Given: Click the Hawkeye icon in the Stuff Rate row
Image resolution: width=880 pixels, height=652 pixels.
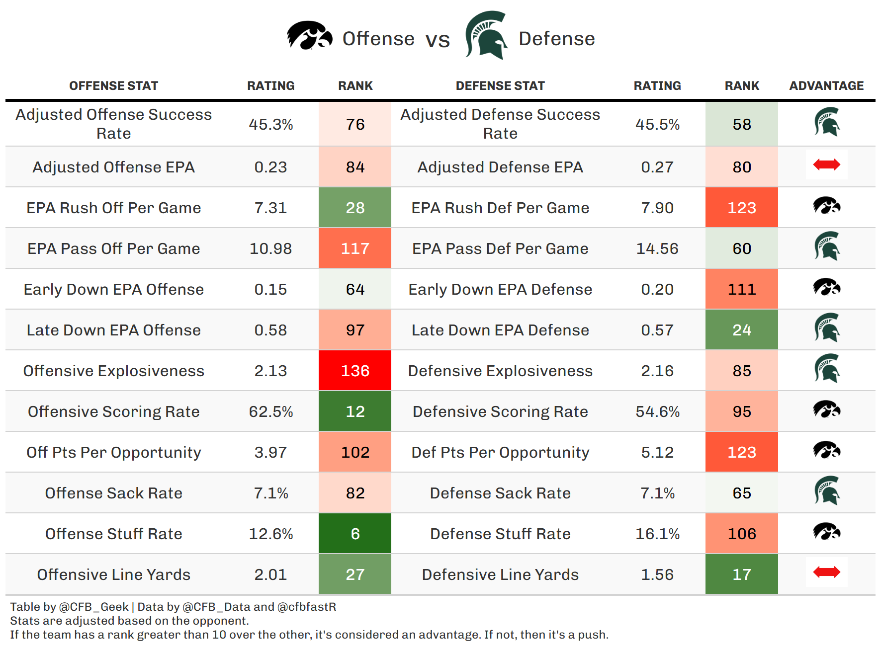Looking at the screenshot, I should (x=826, y=532).
